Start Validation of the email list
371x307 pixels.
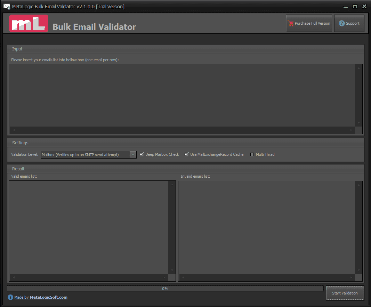click(345, 293)
